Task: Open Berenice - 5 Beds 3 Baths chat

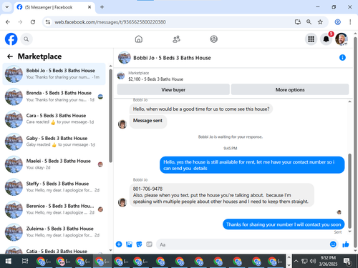Action: (x=54, y=209)
